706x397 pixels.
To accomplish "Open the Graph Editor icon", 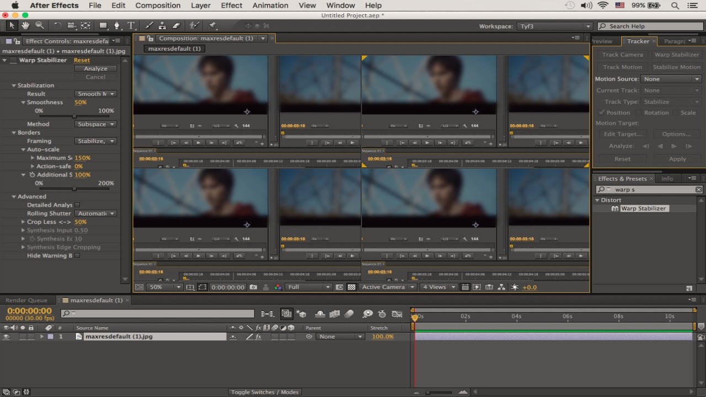I will (397, 314).
